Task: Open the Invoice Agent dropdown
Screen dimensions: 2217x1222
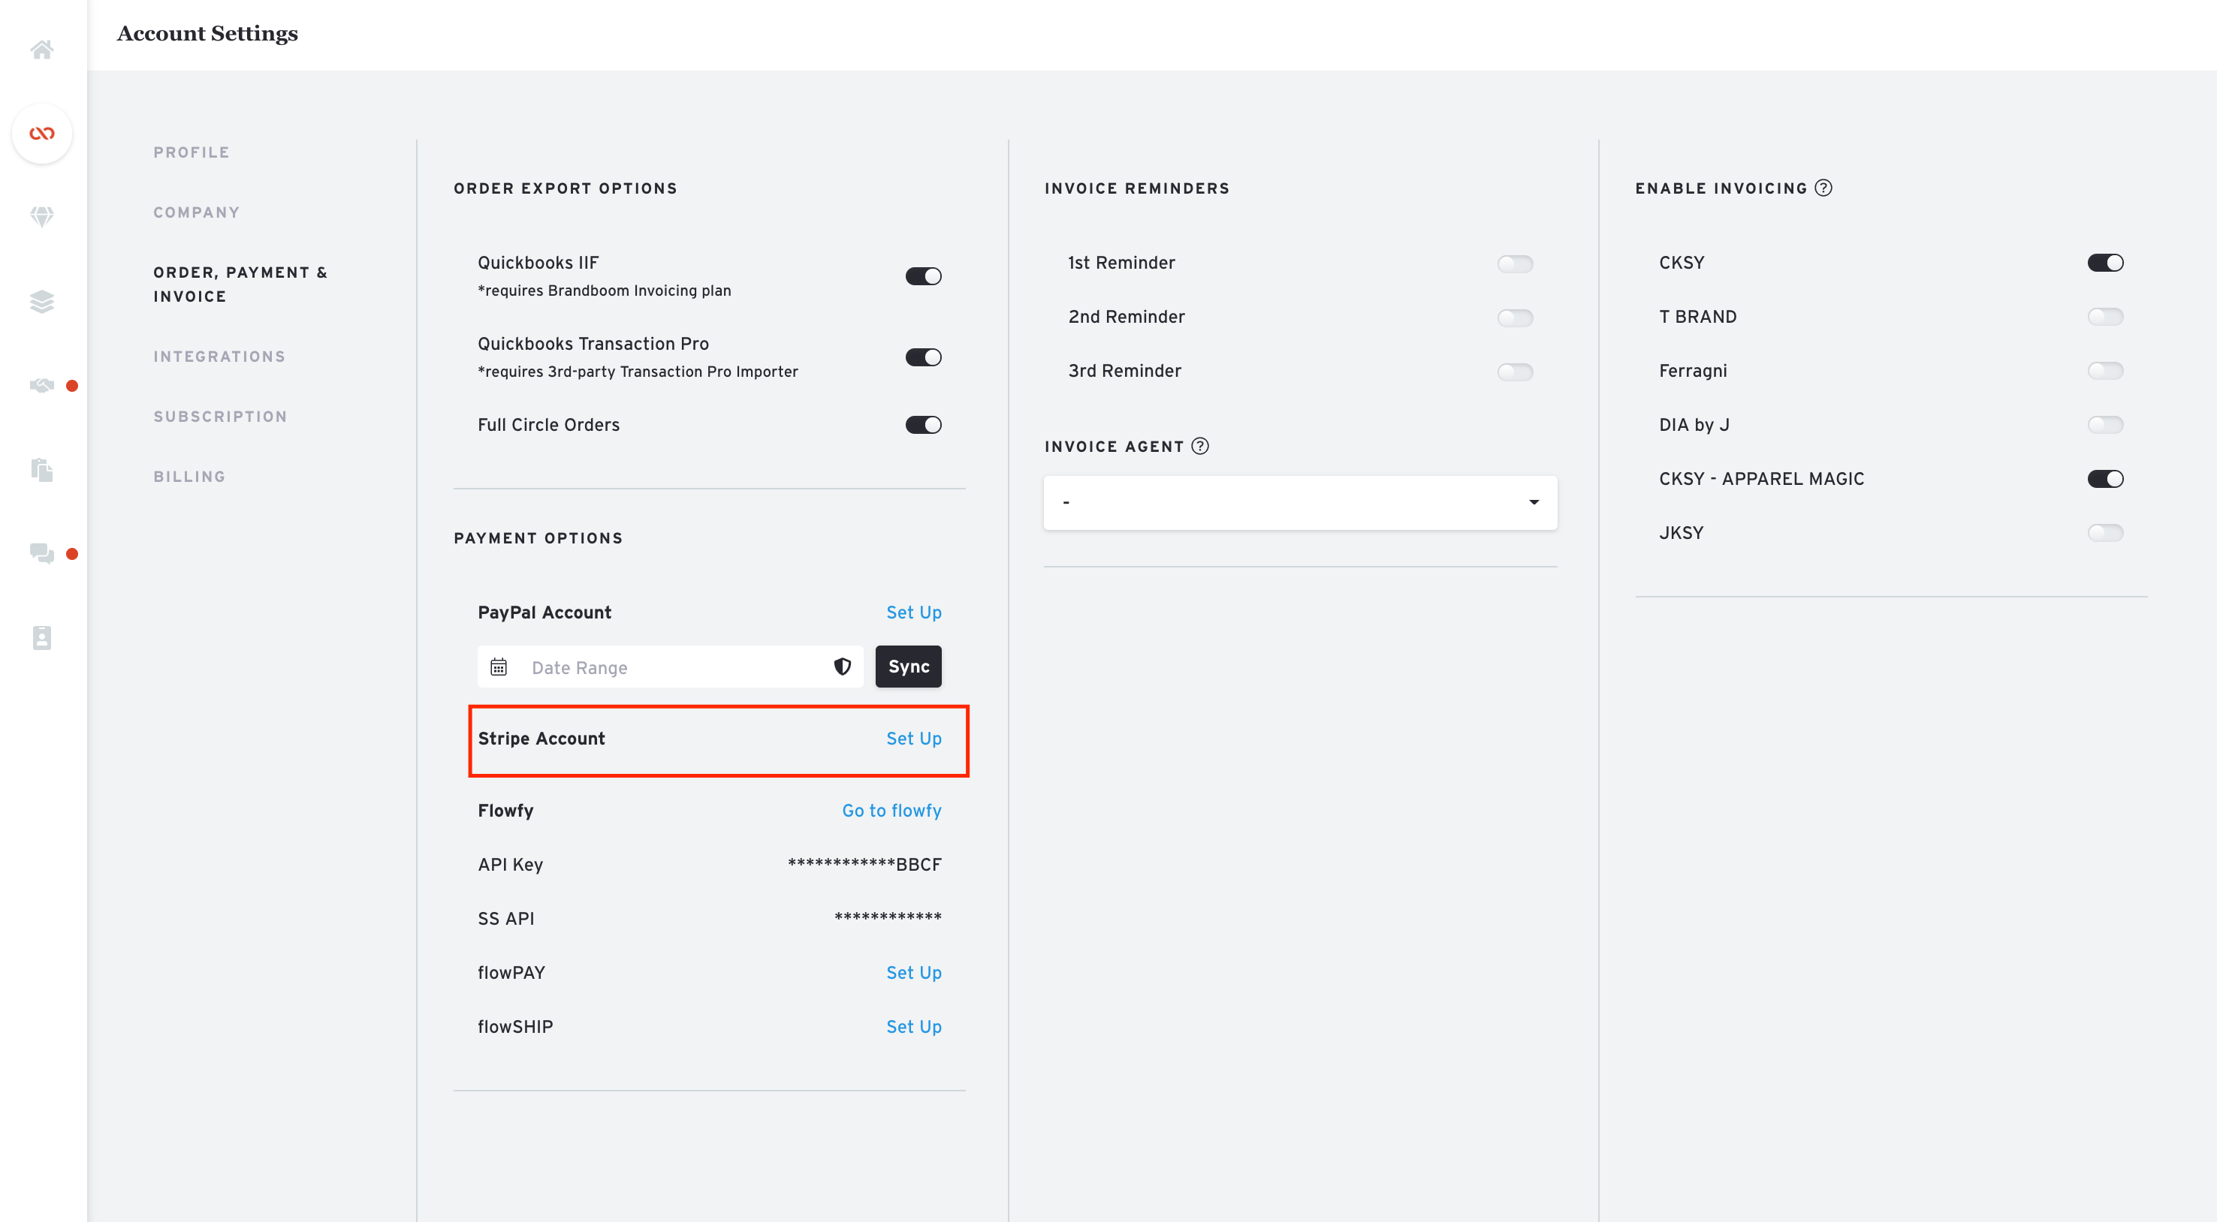Action: pos(1301,502)
